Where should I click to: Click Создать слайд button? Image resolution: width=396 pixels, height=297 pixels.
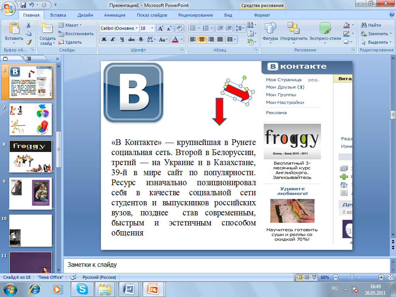click(48, 34)
